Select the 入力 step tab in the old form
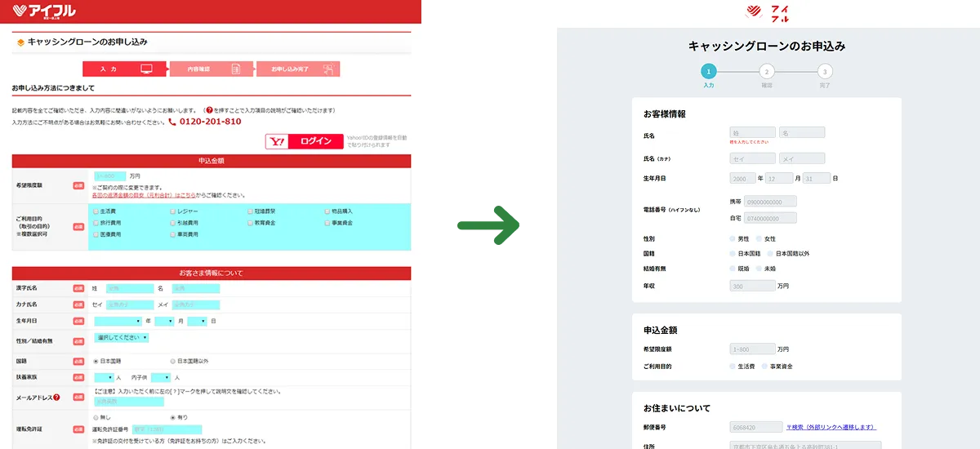Viewport: 980px width, 449px height. tap(124, 69)
